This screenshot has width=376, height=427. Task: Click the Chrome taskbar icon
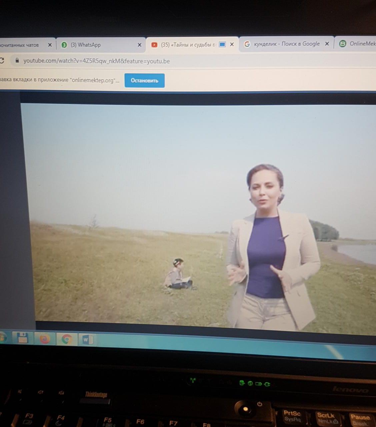pos(67,340)
